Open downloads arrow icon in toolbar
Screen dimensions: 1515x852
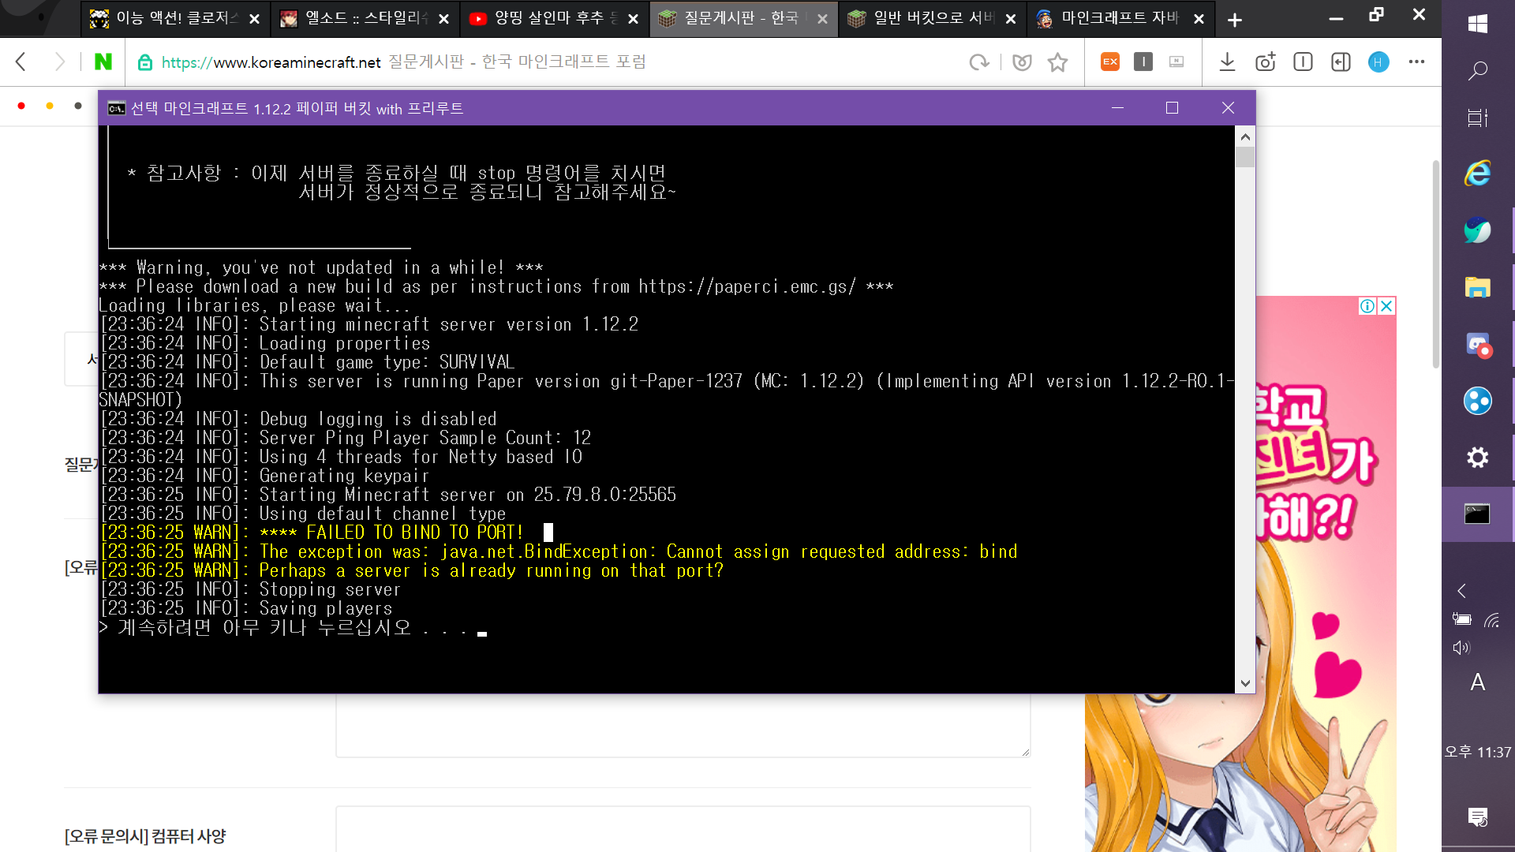[1227, 62]
